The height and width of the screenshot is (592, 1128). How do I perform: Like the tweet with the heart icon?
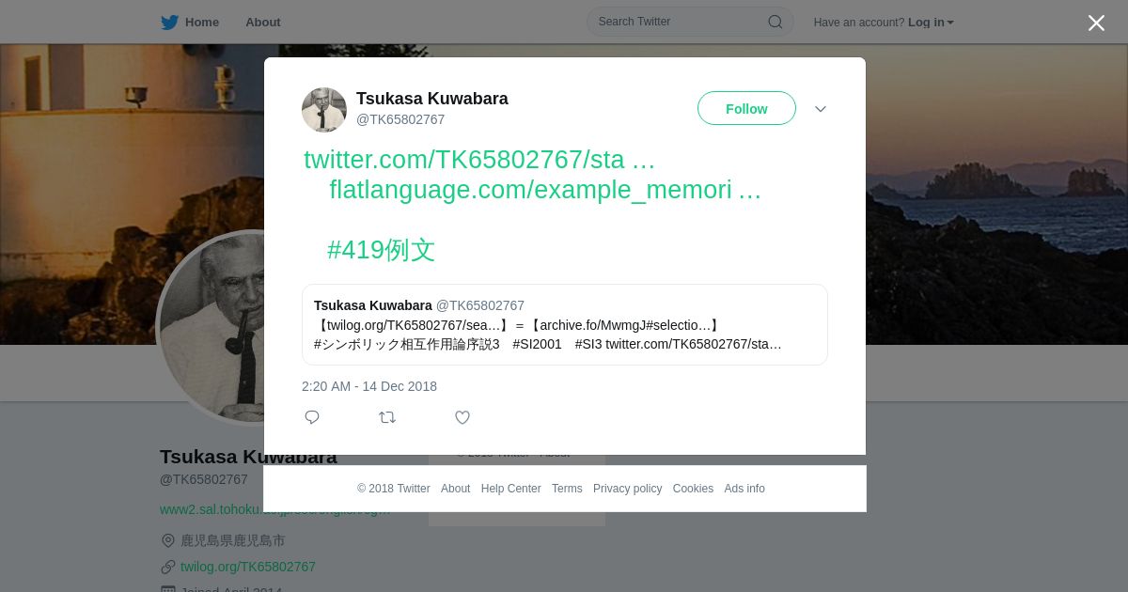462,417
